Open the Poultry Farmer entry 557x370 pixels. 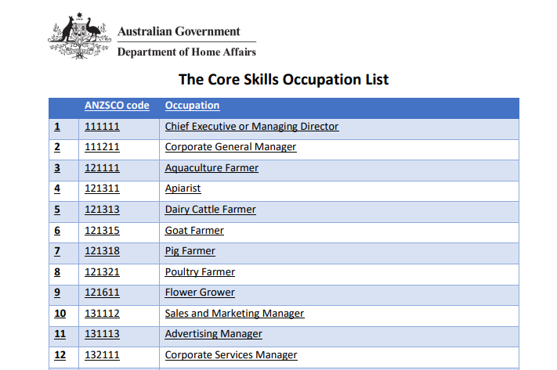pyautogui.click(x=200, y=272)
